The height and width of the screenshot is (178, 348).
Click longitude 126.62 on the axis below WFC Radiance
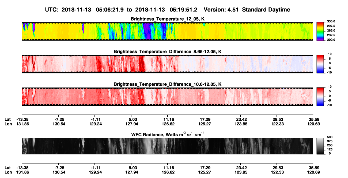pos(168,172)
